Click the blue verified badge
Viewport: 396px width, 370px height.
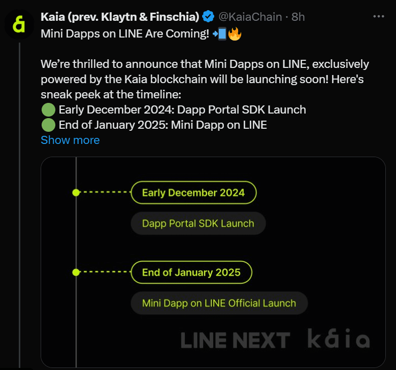208,17
